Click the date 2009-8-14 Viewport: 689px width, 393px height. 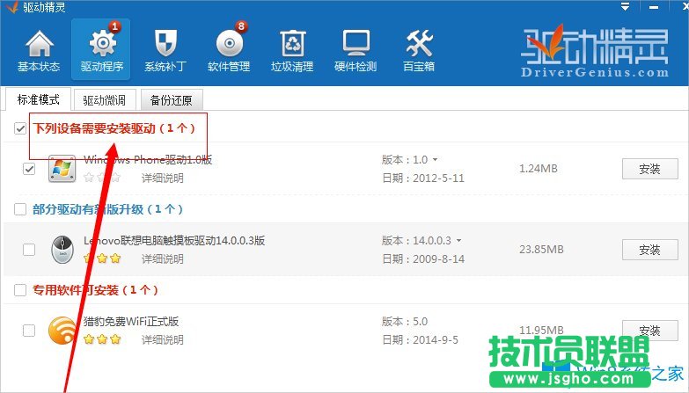(438, 258)
